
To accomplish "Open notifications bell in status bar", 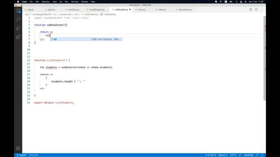I will pos(262,155).
